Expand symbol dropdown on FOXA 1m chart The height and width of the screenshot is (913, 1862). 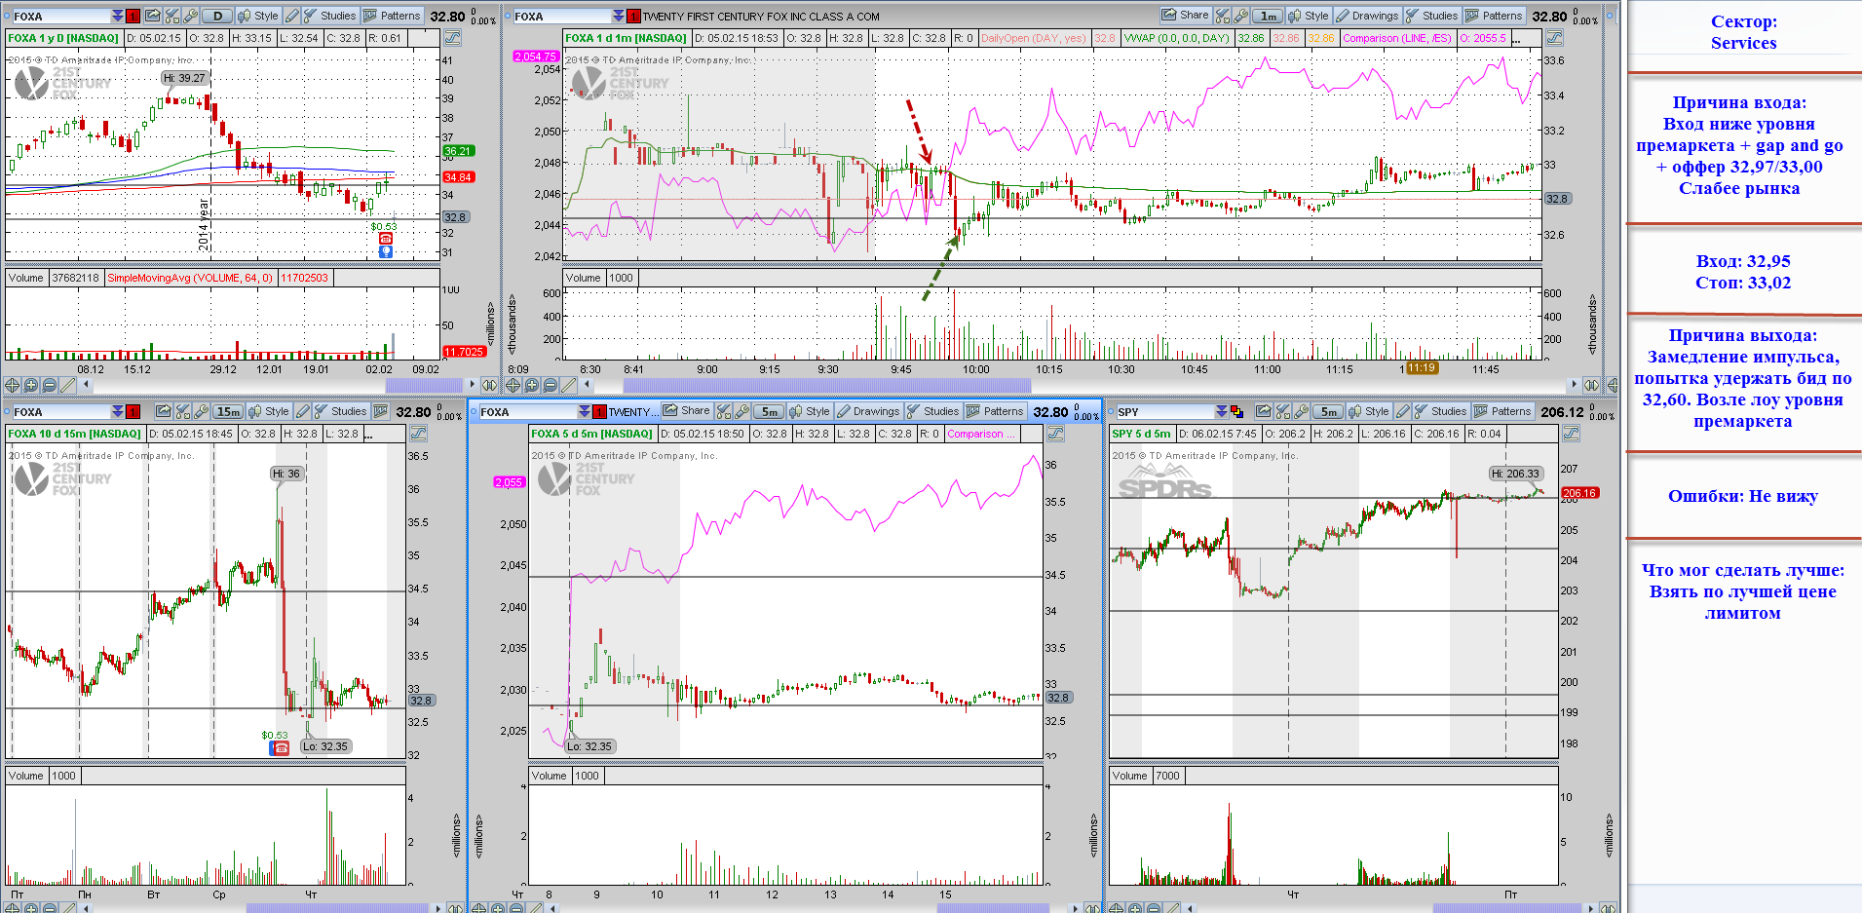pos(618,16)
